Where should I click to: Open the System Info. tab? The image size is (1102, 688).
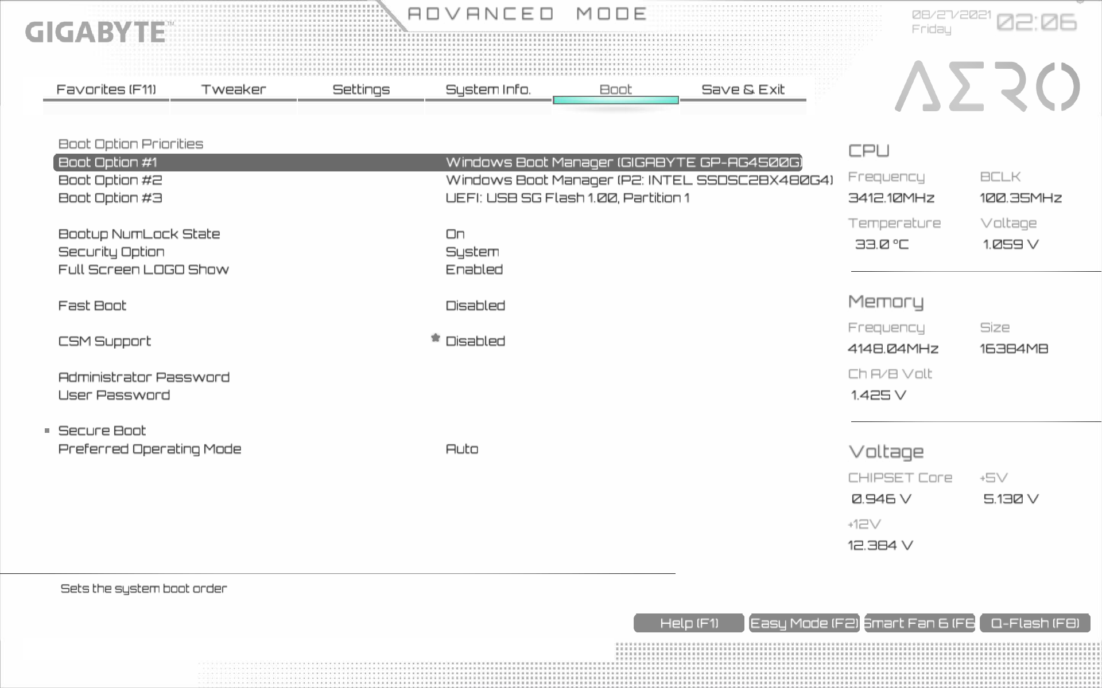point(488,90)
